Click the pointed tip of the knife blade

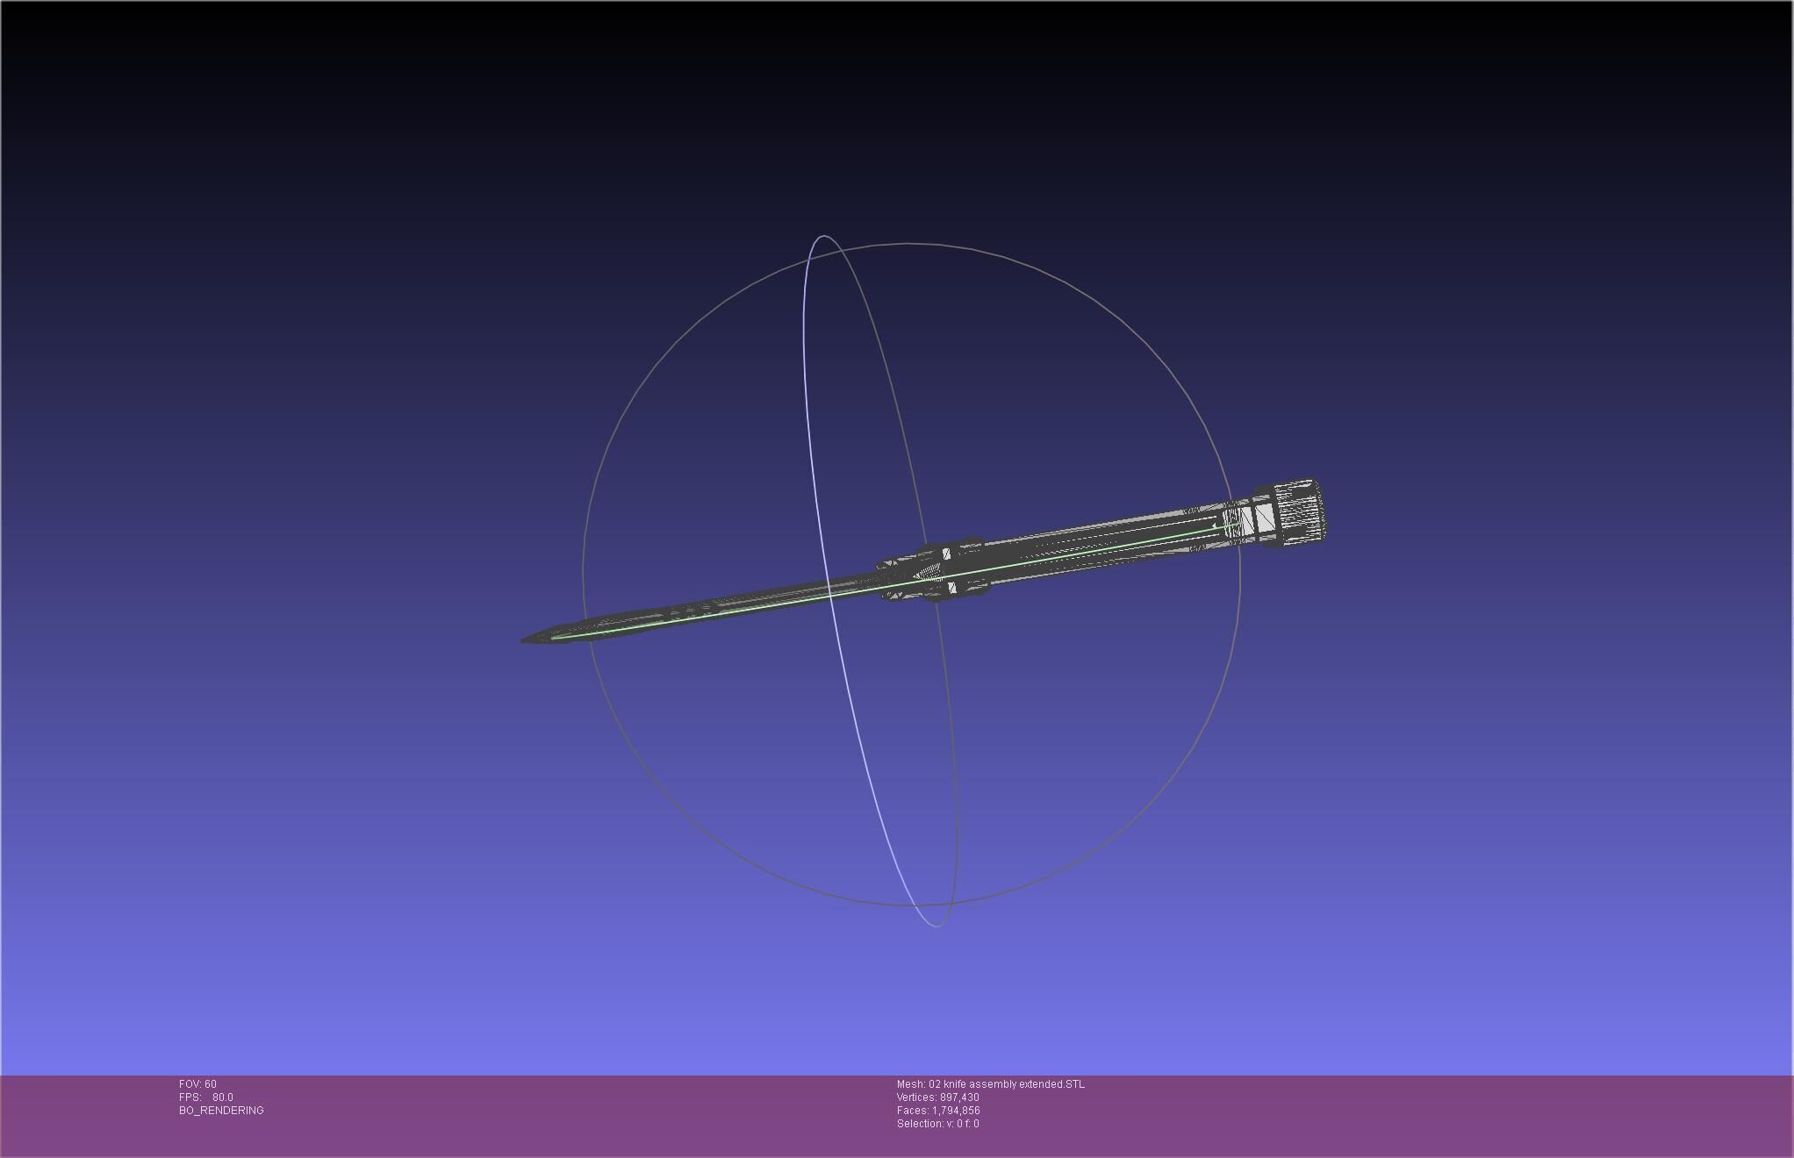pos(527,640)
